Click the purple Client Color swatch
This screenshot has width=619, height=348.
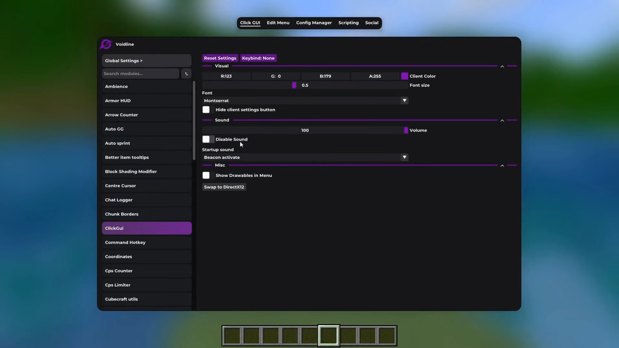(404, 76)
